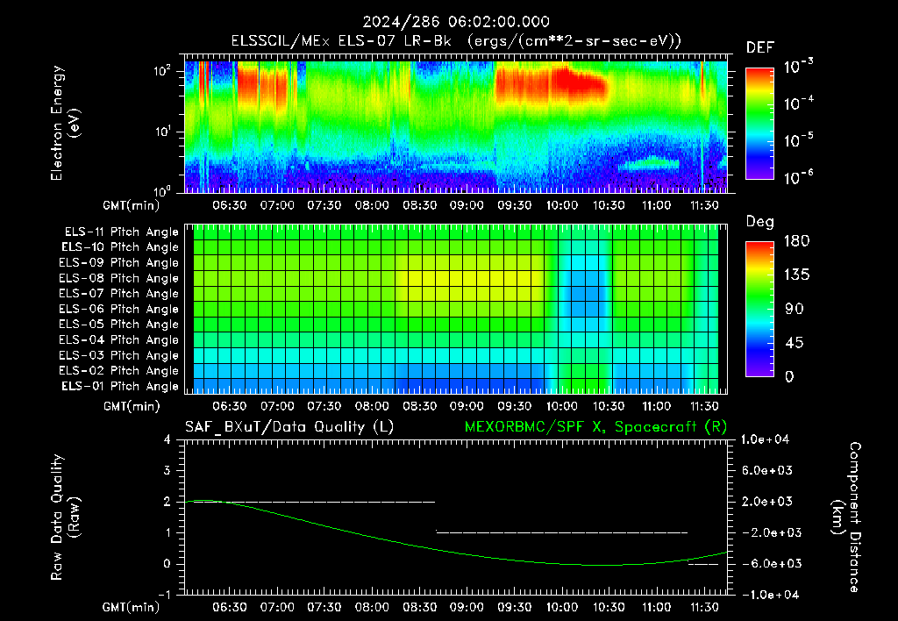Image resolution: width=898 pixels, height=621 pixels.
Task: Click the 180 tick on the Deg scale
Action: point(796,240)
